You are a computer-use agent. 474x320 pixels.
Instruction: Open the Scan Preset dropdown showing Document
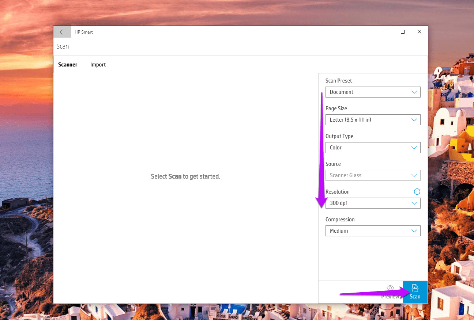pyautogui.click(x=372, y=92)
